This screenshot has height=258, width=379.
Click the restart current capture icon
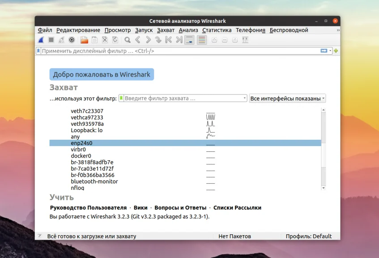[61, 40]
